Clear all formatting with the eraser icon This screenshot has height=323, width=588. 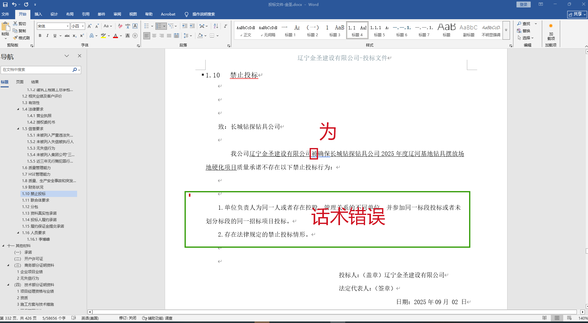click(120, 26)
